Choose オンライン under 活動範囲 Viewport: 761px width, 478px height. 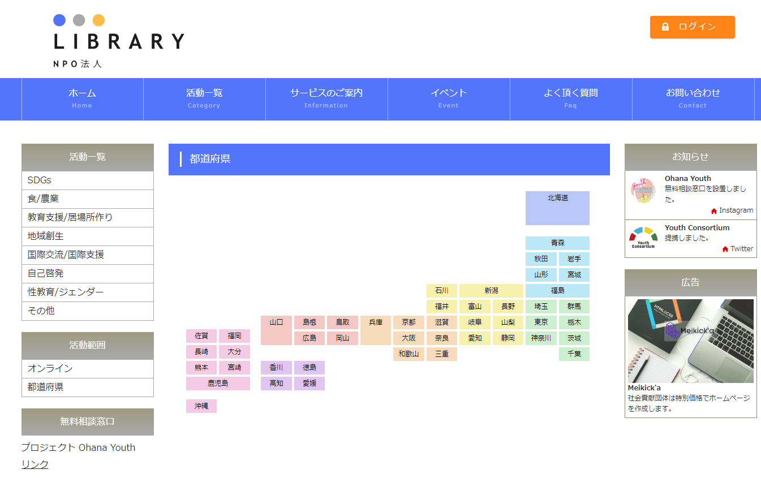pos(88,369)
